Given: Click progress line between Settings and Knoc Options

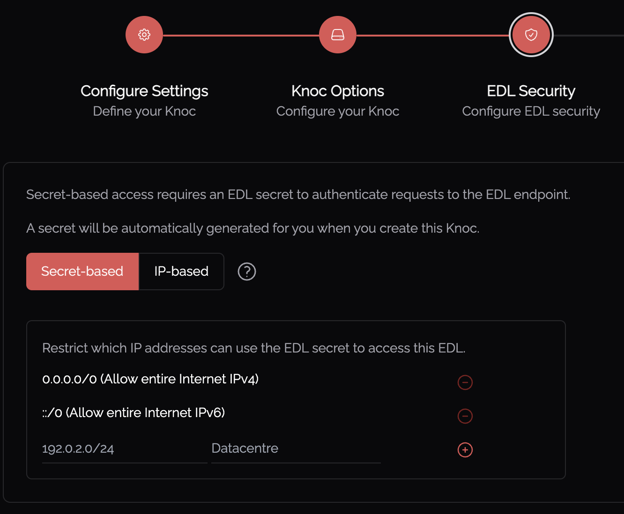Looking at the screenshot, I should click(241, 35).
